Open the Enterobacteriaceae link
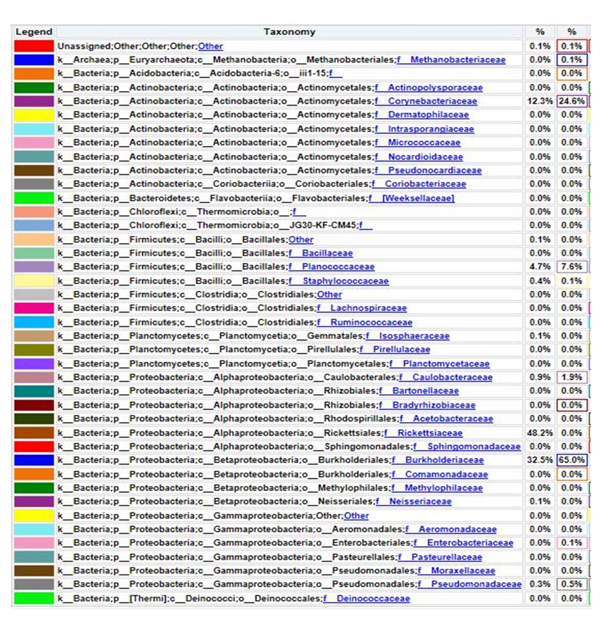The width and height of the screenshot is (602, 626). (470, 543)
